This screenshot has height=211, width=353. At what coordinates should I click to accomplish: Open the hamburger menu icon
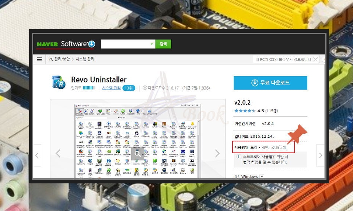point(39,59)
